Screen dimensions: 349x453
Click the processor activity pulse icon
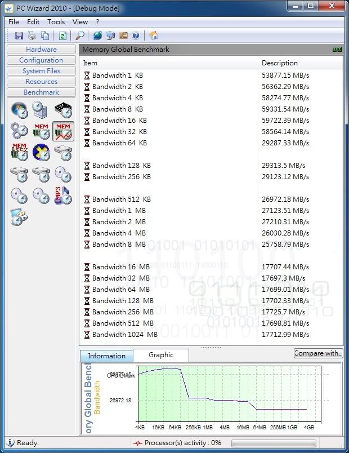(x=138, y=443)
